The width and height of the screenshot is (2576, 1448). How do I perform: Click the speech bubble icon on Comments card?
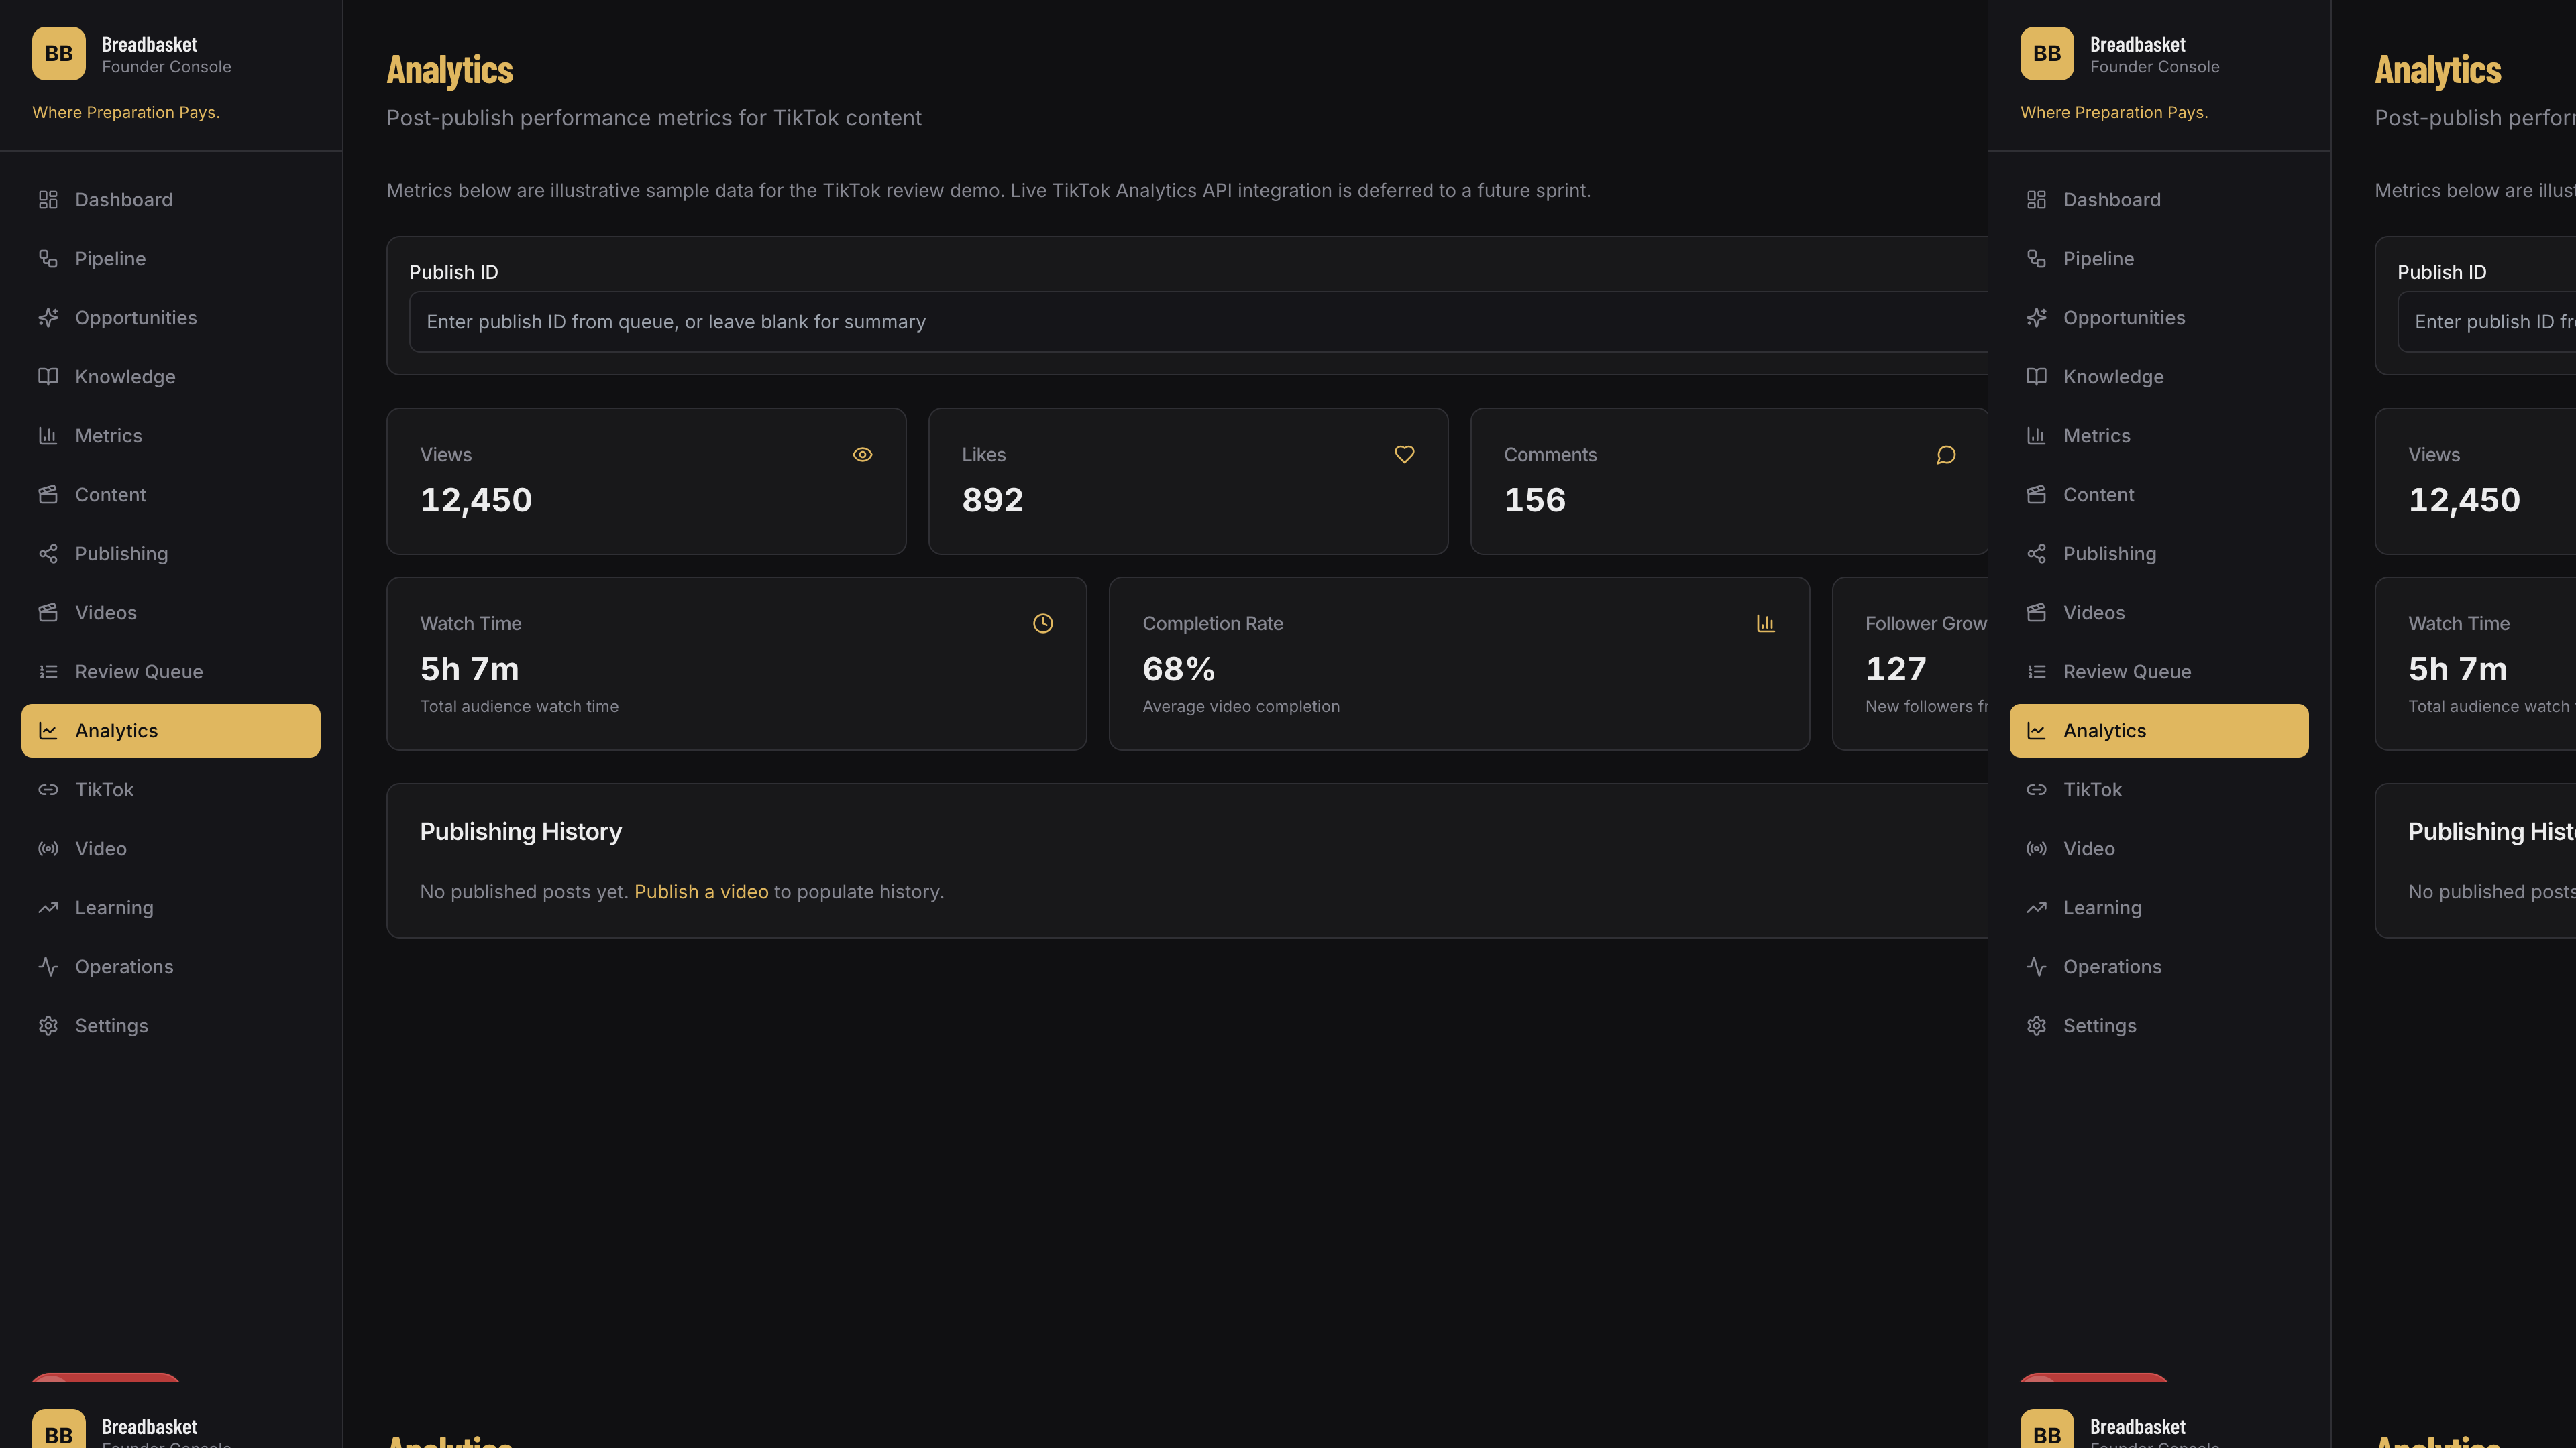(1946, 455)
